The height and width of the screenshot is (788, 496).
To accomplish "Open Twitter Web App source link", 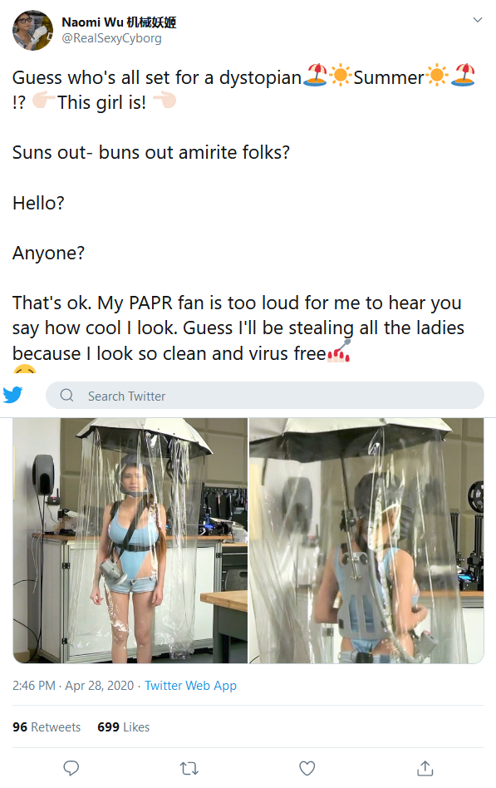I will click(190, 686).
